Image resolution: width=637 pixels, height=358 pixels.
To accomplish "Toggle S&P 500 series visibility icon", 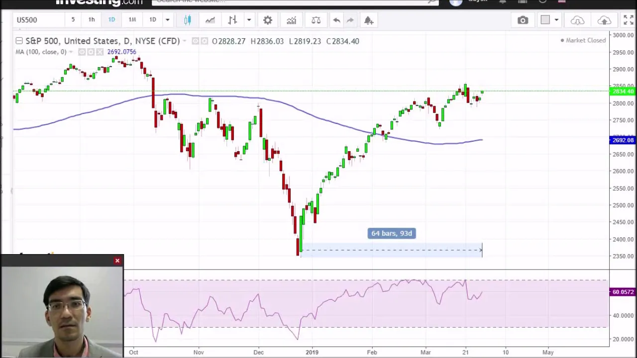I will point(196,41).
